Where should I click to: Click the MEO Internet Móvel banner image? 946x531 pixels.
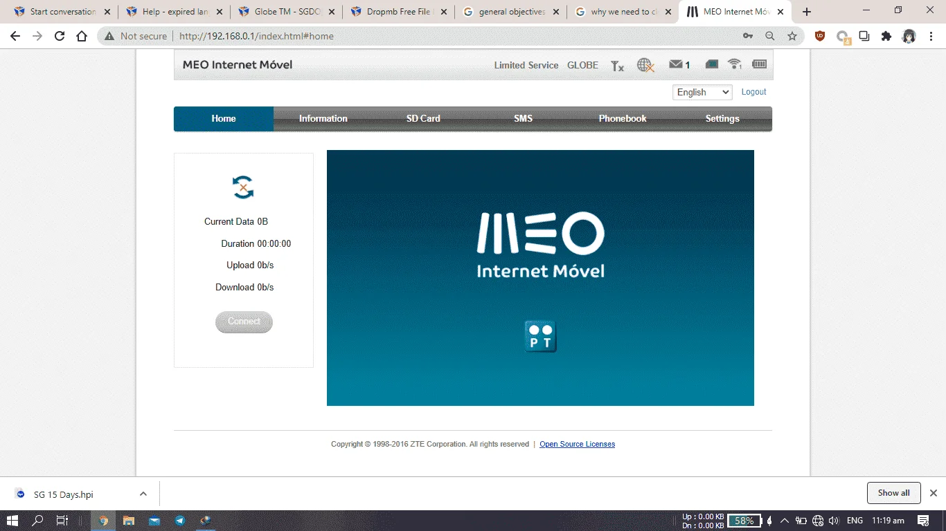pyautogui.click(x=540, y=278)
